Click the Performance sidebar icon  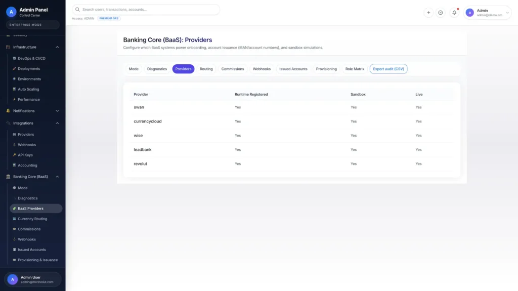click(x=14, y=99)
